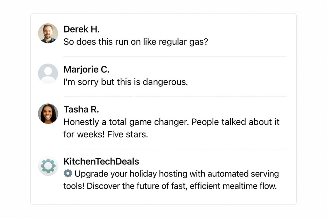
Task: Click the 'Upgrade your holiday hosting' line
Action: click(177, 174)
